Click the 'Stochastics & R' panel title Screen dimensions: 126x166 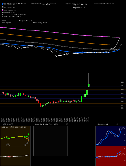[x=103, y=124]
